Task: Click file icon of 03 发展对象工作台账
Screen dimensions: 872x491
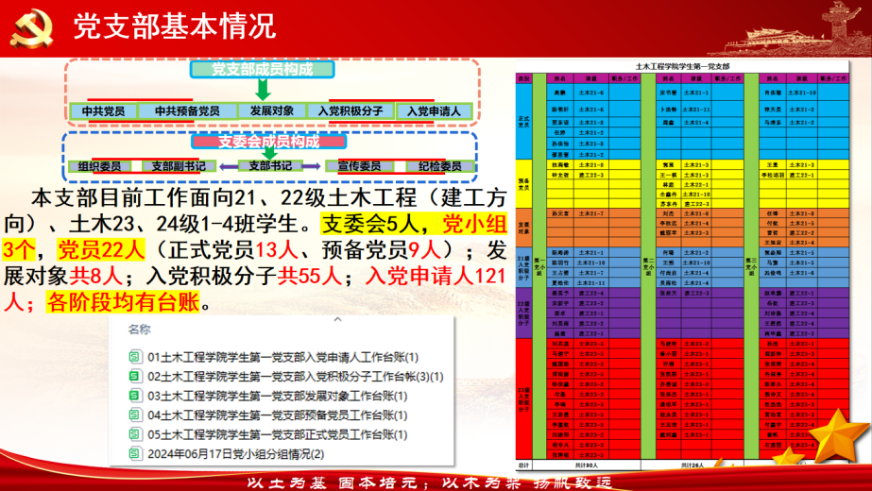Action: (x=134, y=396)
